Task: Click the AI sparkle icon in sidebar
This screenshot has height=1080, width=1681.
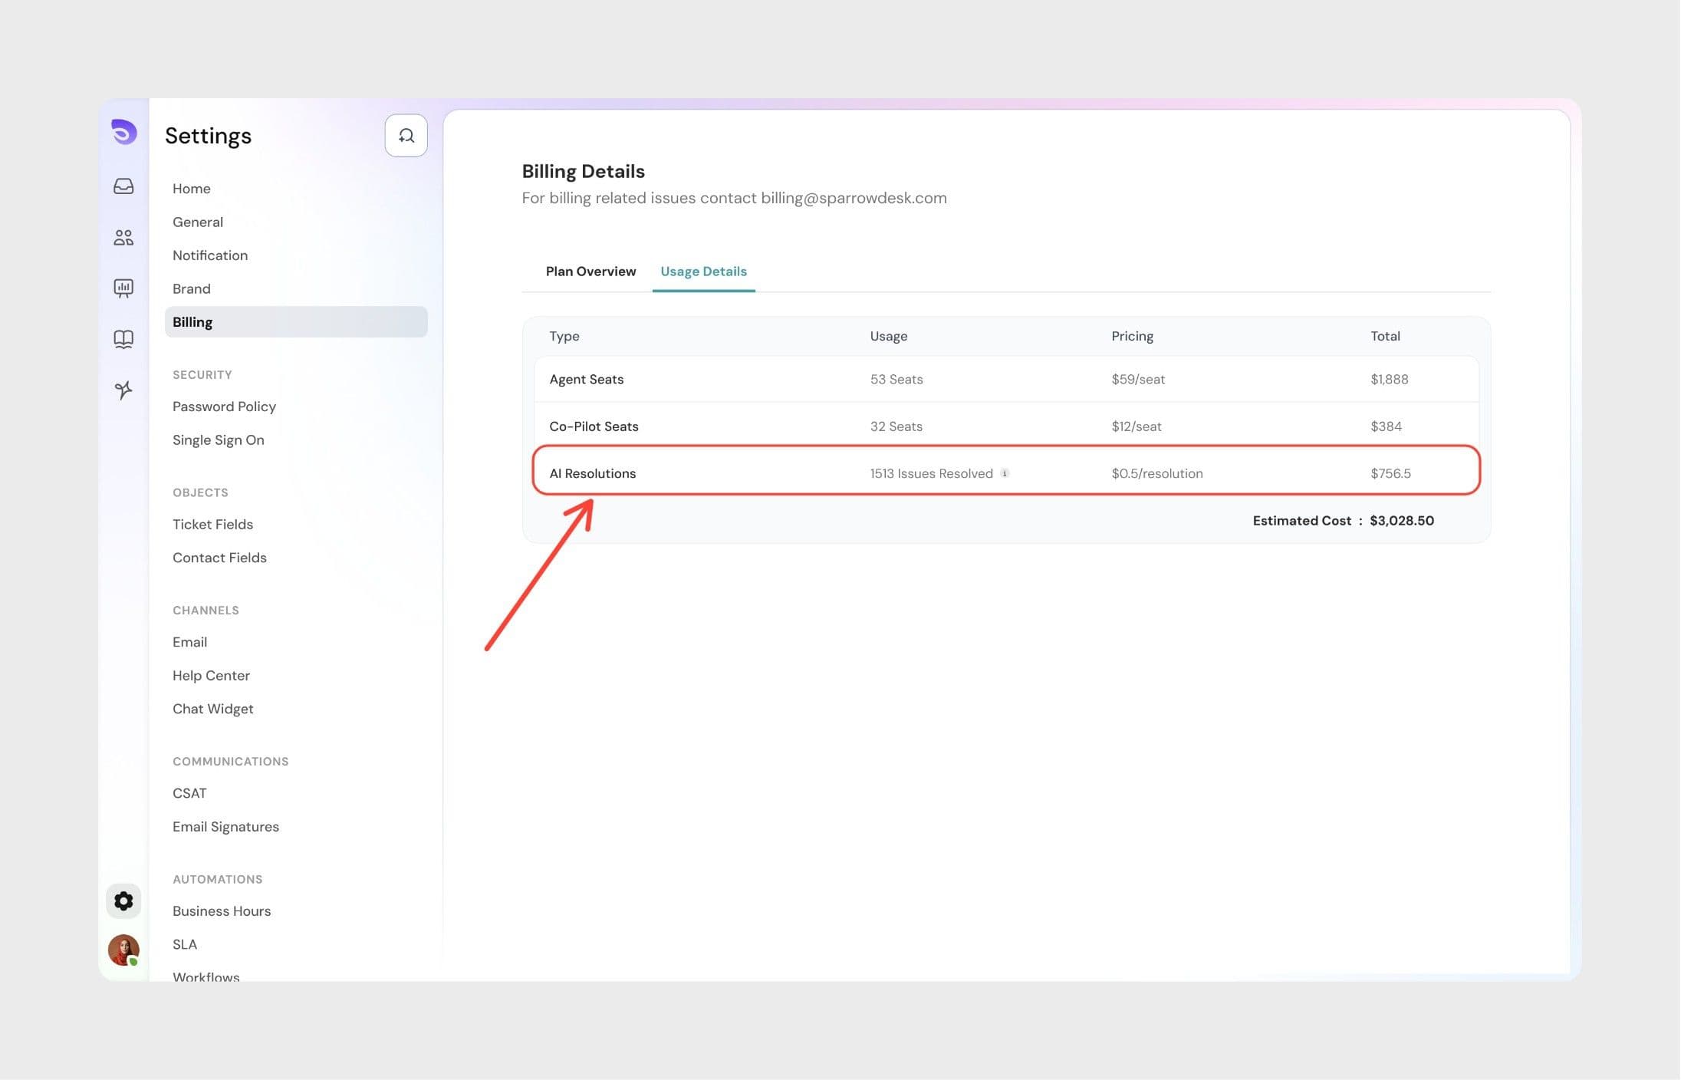Action: (x=123, y=390)
